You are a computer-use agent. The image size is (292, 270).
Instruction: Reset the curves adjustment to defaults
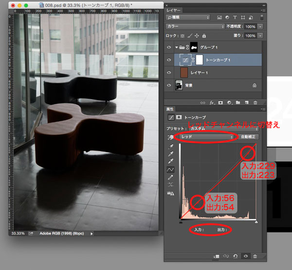point(235,255)
